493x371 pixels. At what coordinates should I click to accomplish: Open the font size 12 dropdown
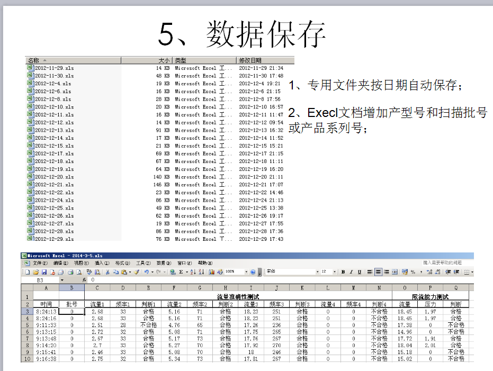tap(334, 272)
